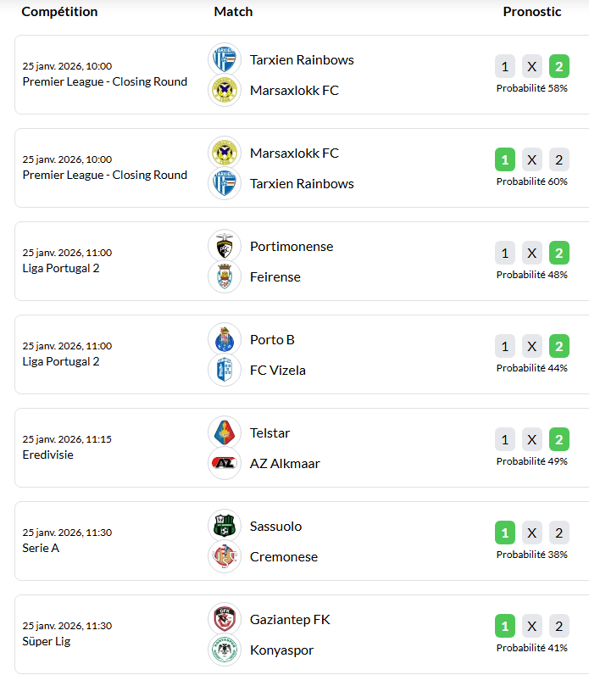Open the Porto B team logo

pos(225,339)
